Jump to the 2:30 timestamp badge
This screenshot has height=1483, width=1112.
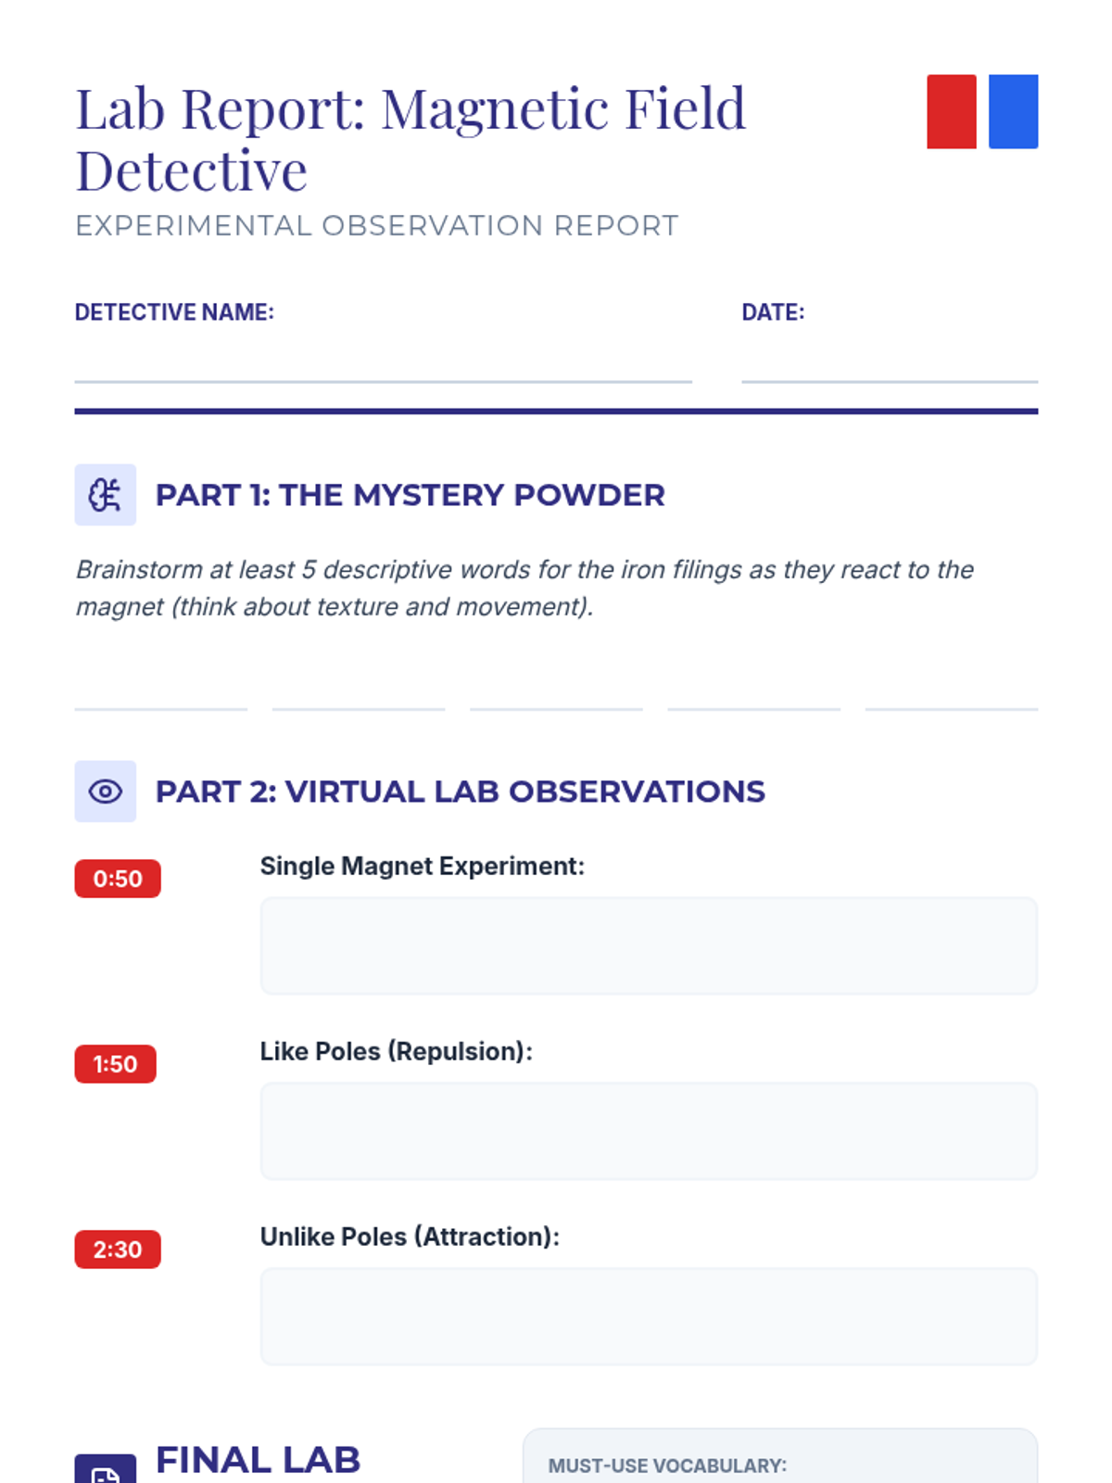coord(118,1249)
